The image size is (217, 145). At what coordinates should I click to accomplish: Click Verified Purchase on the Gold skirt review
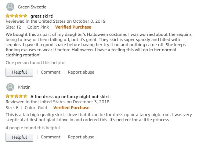pos(71,108)
